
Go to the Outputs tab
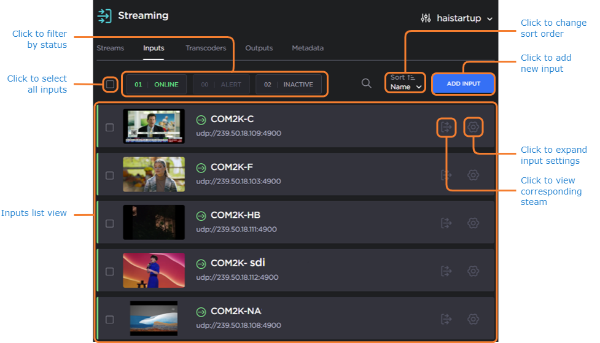click(259, 48)
